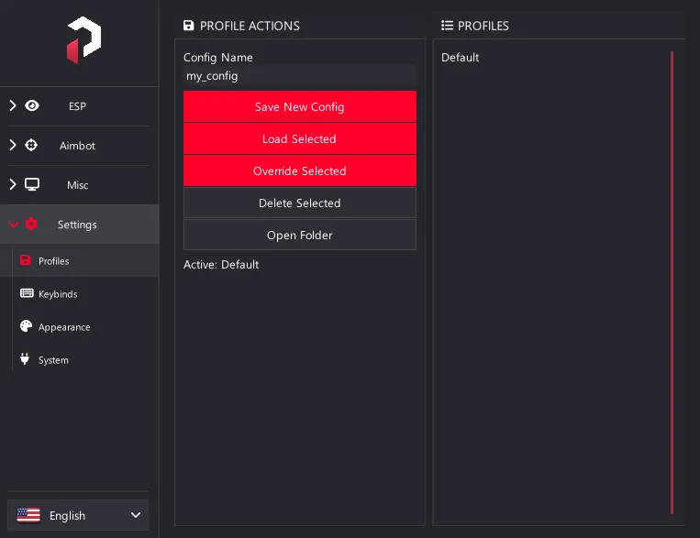Click the Save New Config button

click(x=300, y=106)
